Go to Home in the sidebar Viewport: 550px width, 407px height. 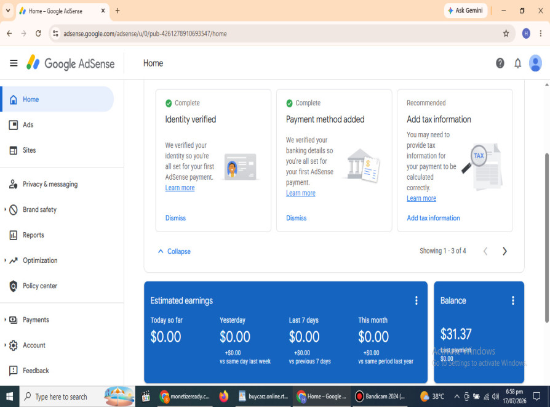58,99
